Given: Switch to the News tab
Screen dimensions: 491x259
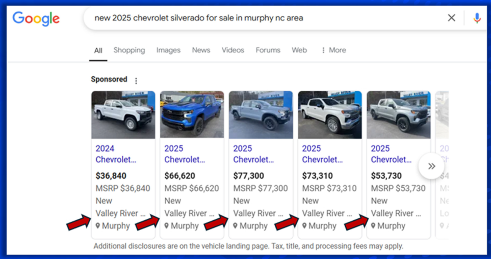Looking at the screenshot, I should [x=201, y=50].
